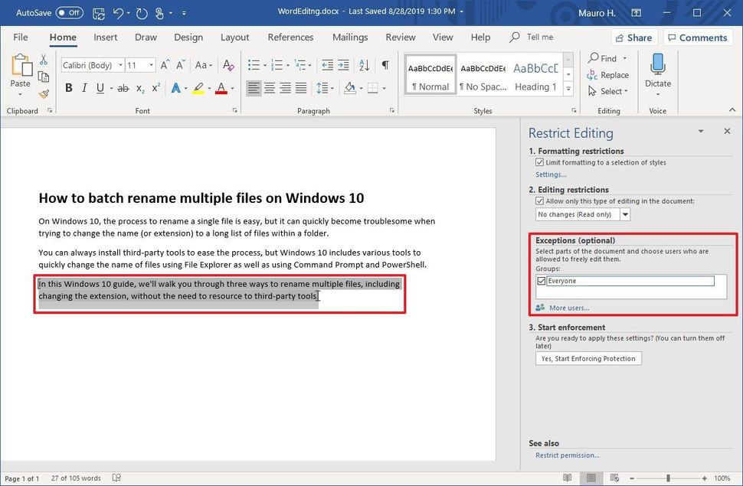Click the Sort icon in Paragraph group
The image size is (743, 486).
pyautogui.click(x=365, y=65)
